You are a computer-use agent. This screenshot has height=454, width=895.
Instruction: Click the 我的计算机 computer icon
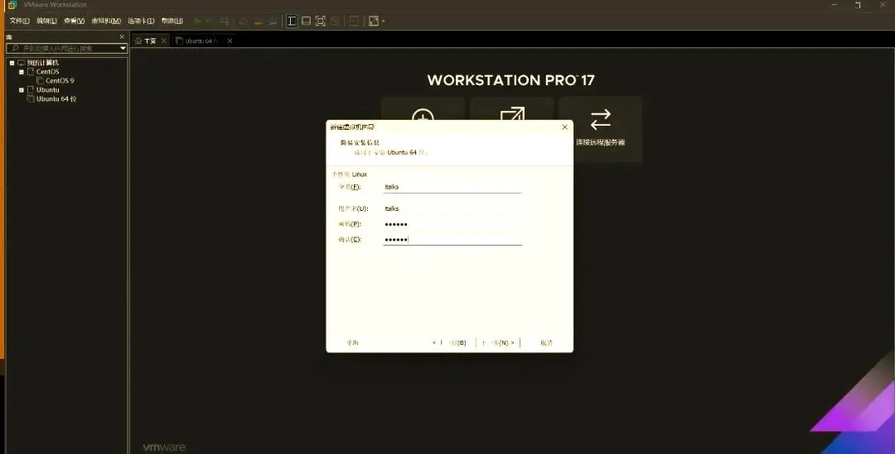point(21,63)
